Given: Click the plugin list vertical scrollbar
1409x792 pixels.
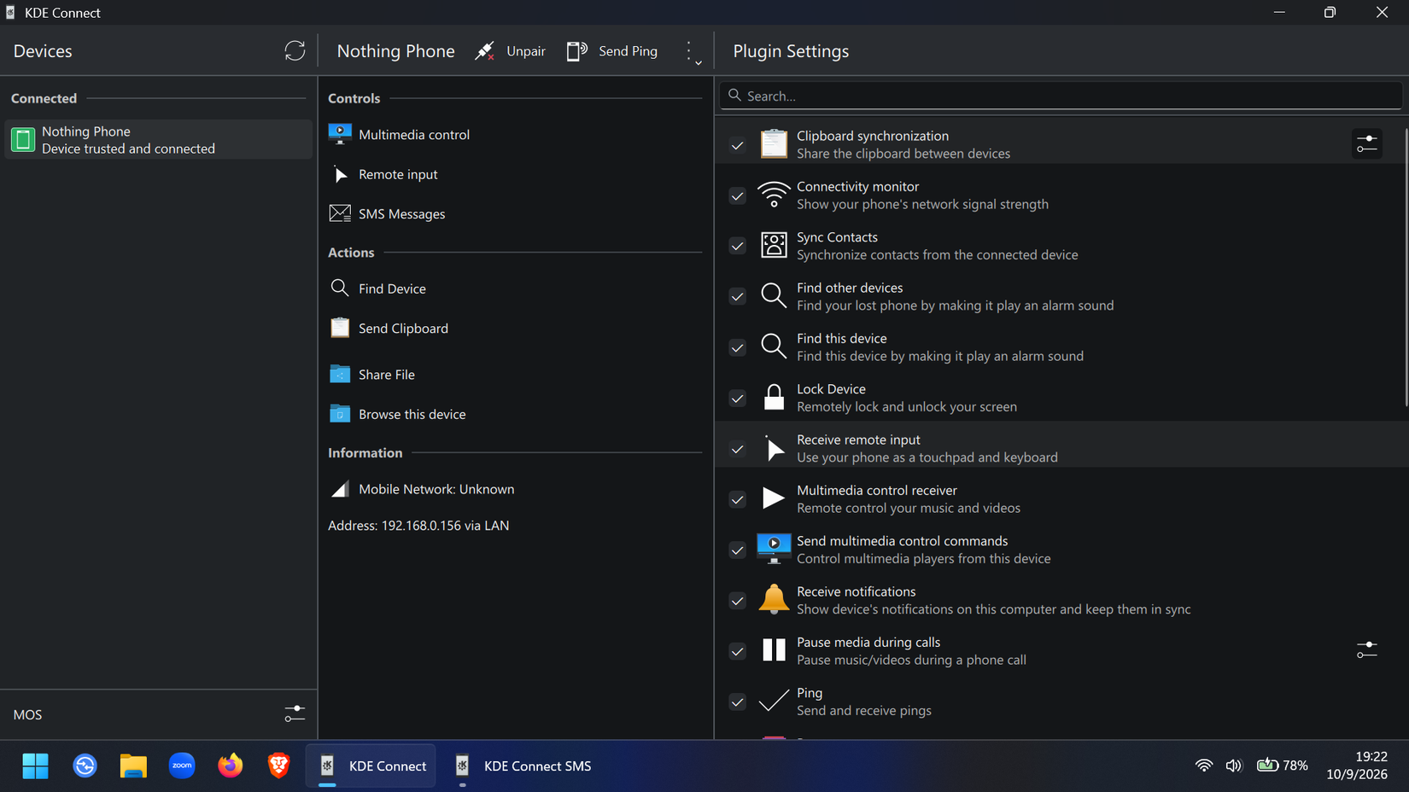Looking at the screenshot, I should (x=1406, y=269).
